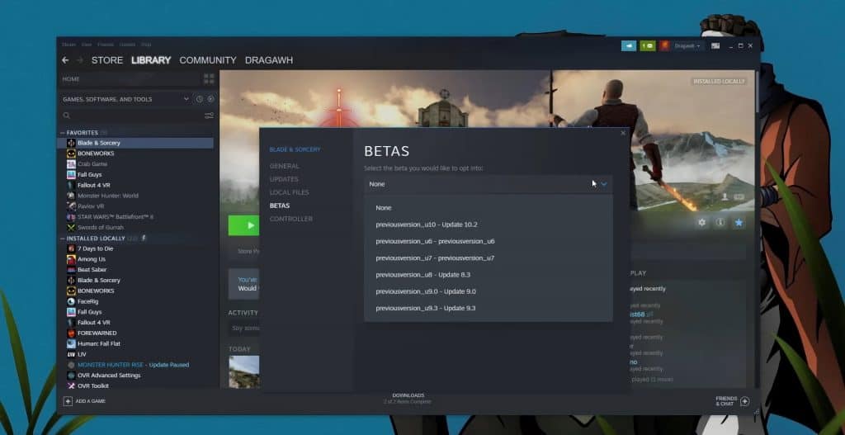Open the Local Files properties tab
The width and height of the screenshot is (845, 435).
289,192
